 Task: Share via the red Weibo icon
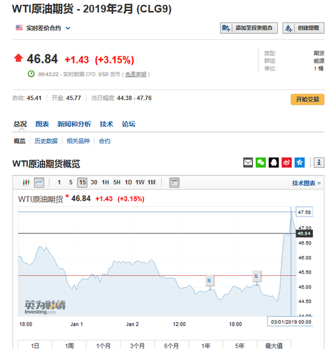point(286,163)
